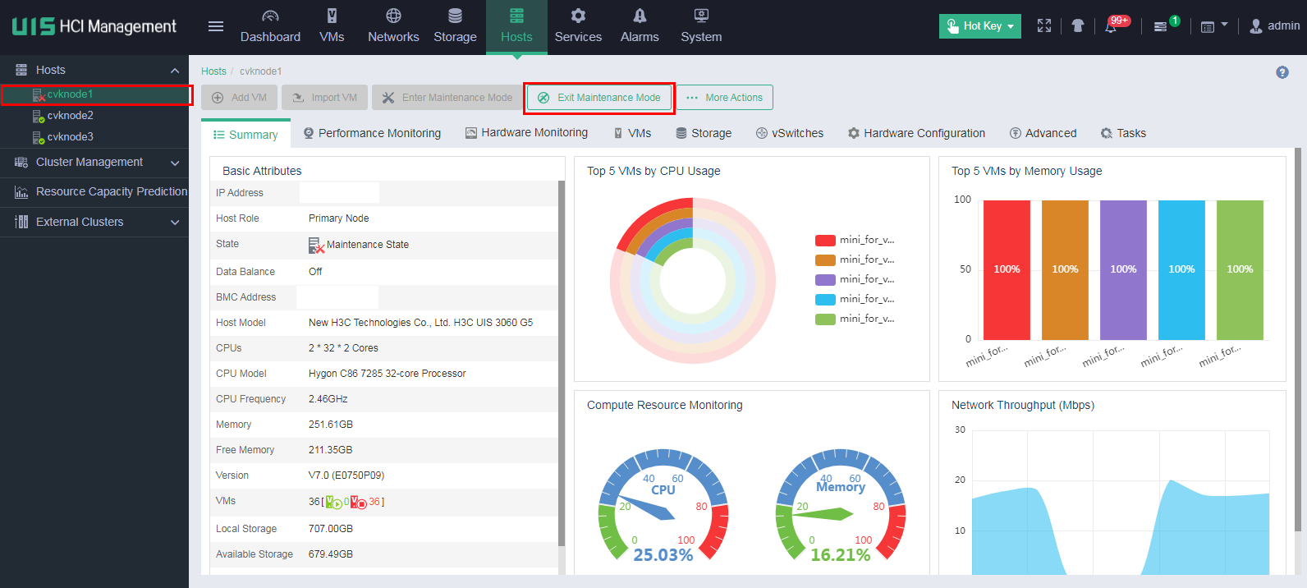This screenshot has width=1307, height=588.
Task: Switch to the vSwitches tab
Action: pos(790,133)
